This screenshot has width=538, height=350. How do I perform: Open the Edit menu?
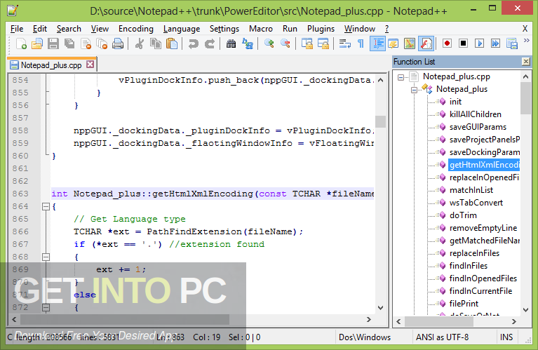coord(40,29)
